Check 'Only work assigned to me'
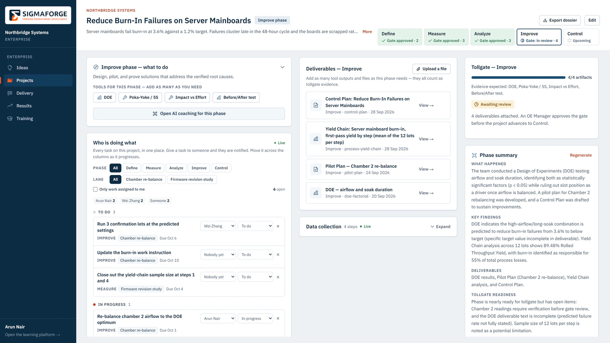The width and height of the screenshot is (610, 343). 95,189
